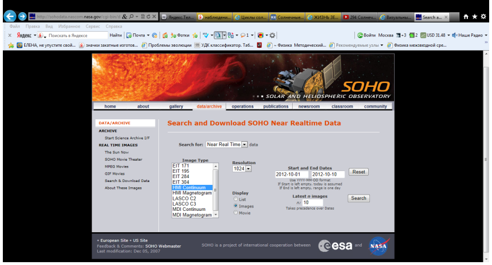This screenshot has height=265, width=492.
Task: Click the latest n images field
Action: pos(312,203)
